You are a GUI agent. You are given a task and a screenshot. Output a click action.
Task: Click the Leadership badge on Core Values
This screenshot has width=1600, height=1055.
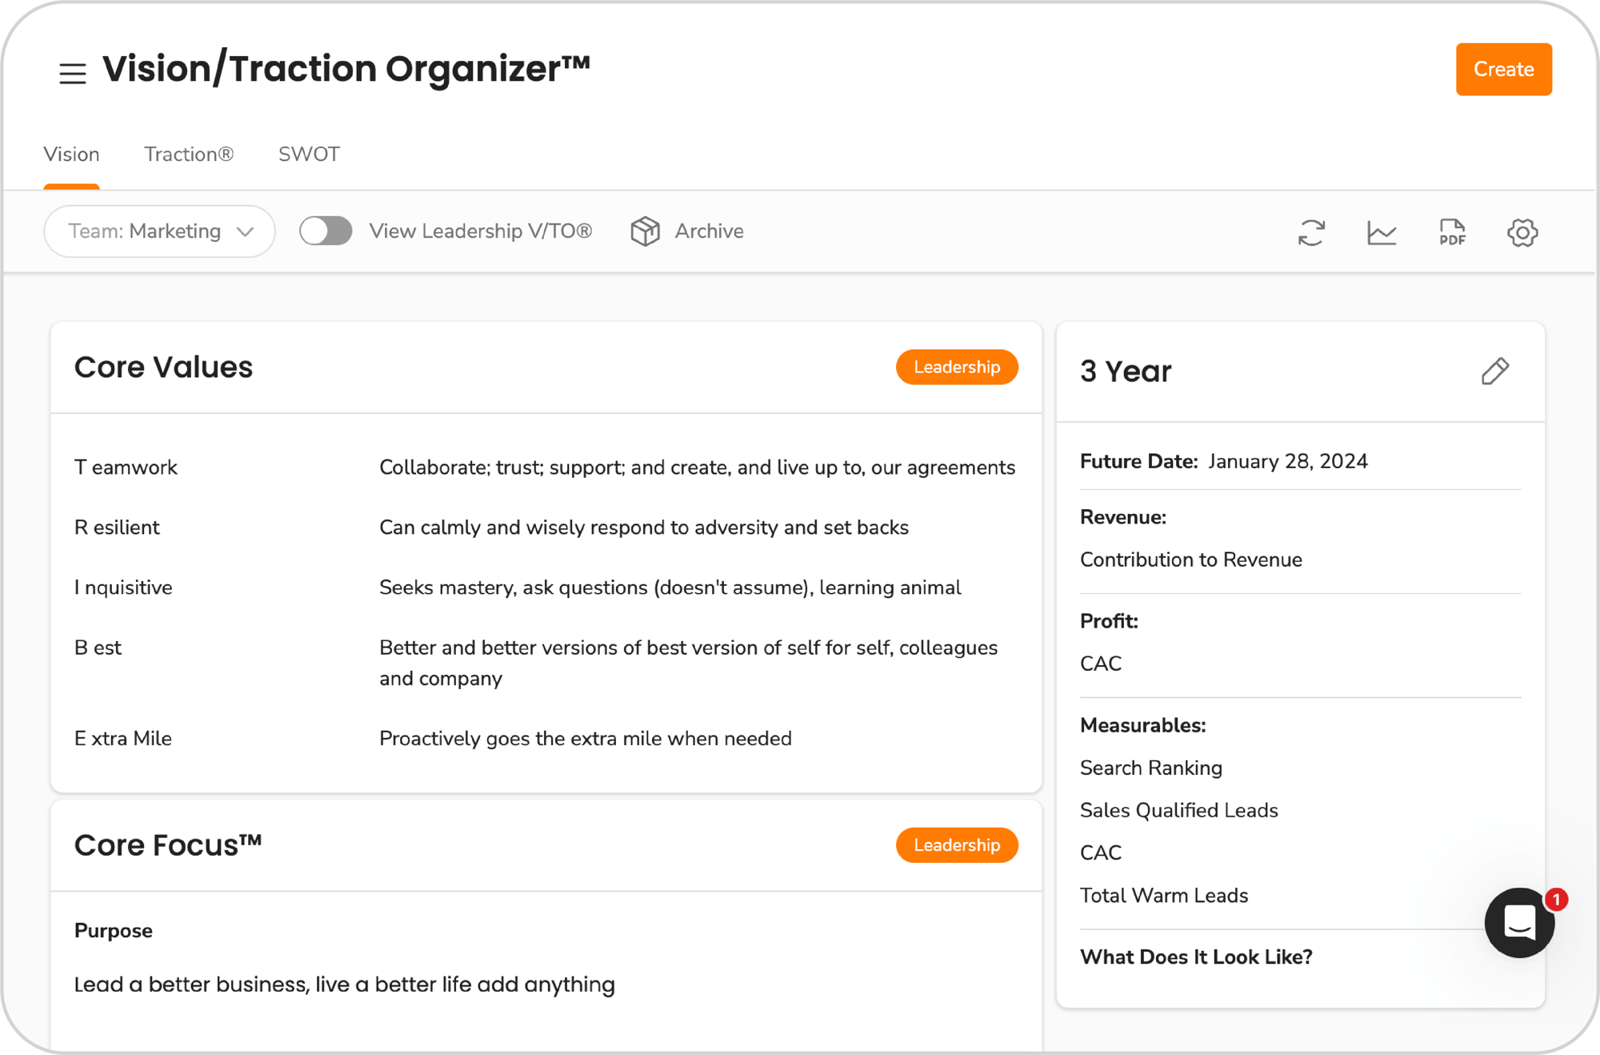click(x=957, y=367)
